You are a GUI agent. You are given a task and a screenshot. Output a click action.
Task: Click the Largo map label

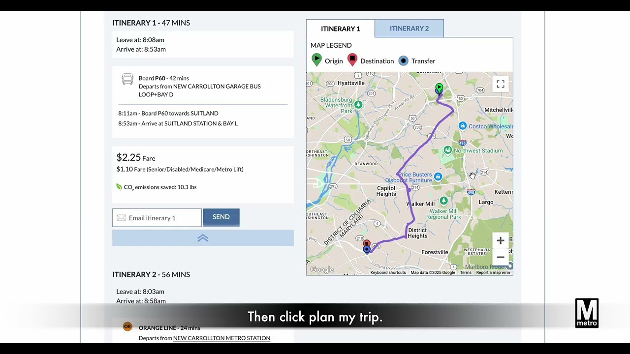click(486, 202)
